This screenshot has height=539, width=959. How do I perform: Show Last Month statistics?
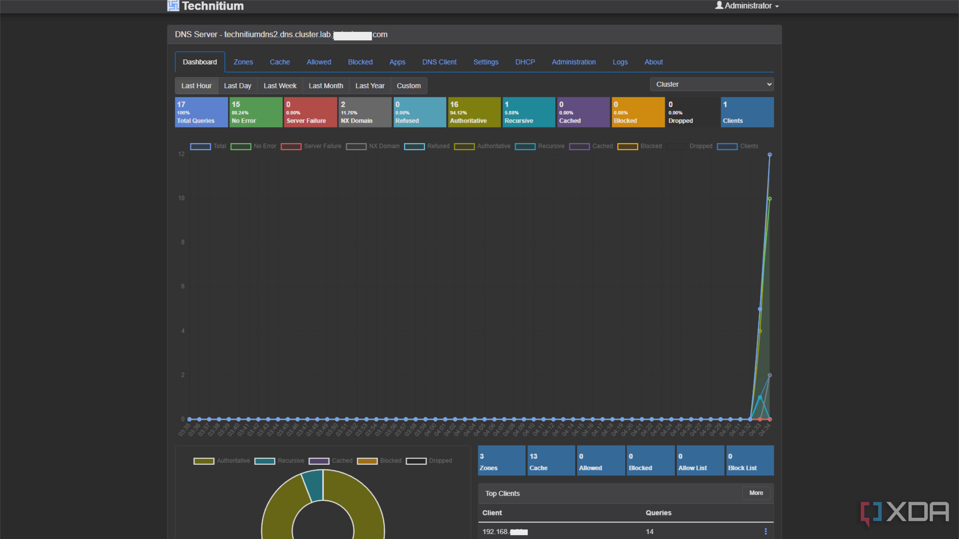tap(326, 86)
